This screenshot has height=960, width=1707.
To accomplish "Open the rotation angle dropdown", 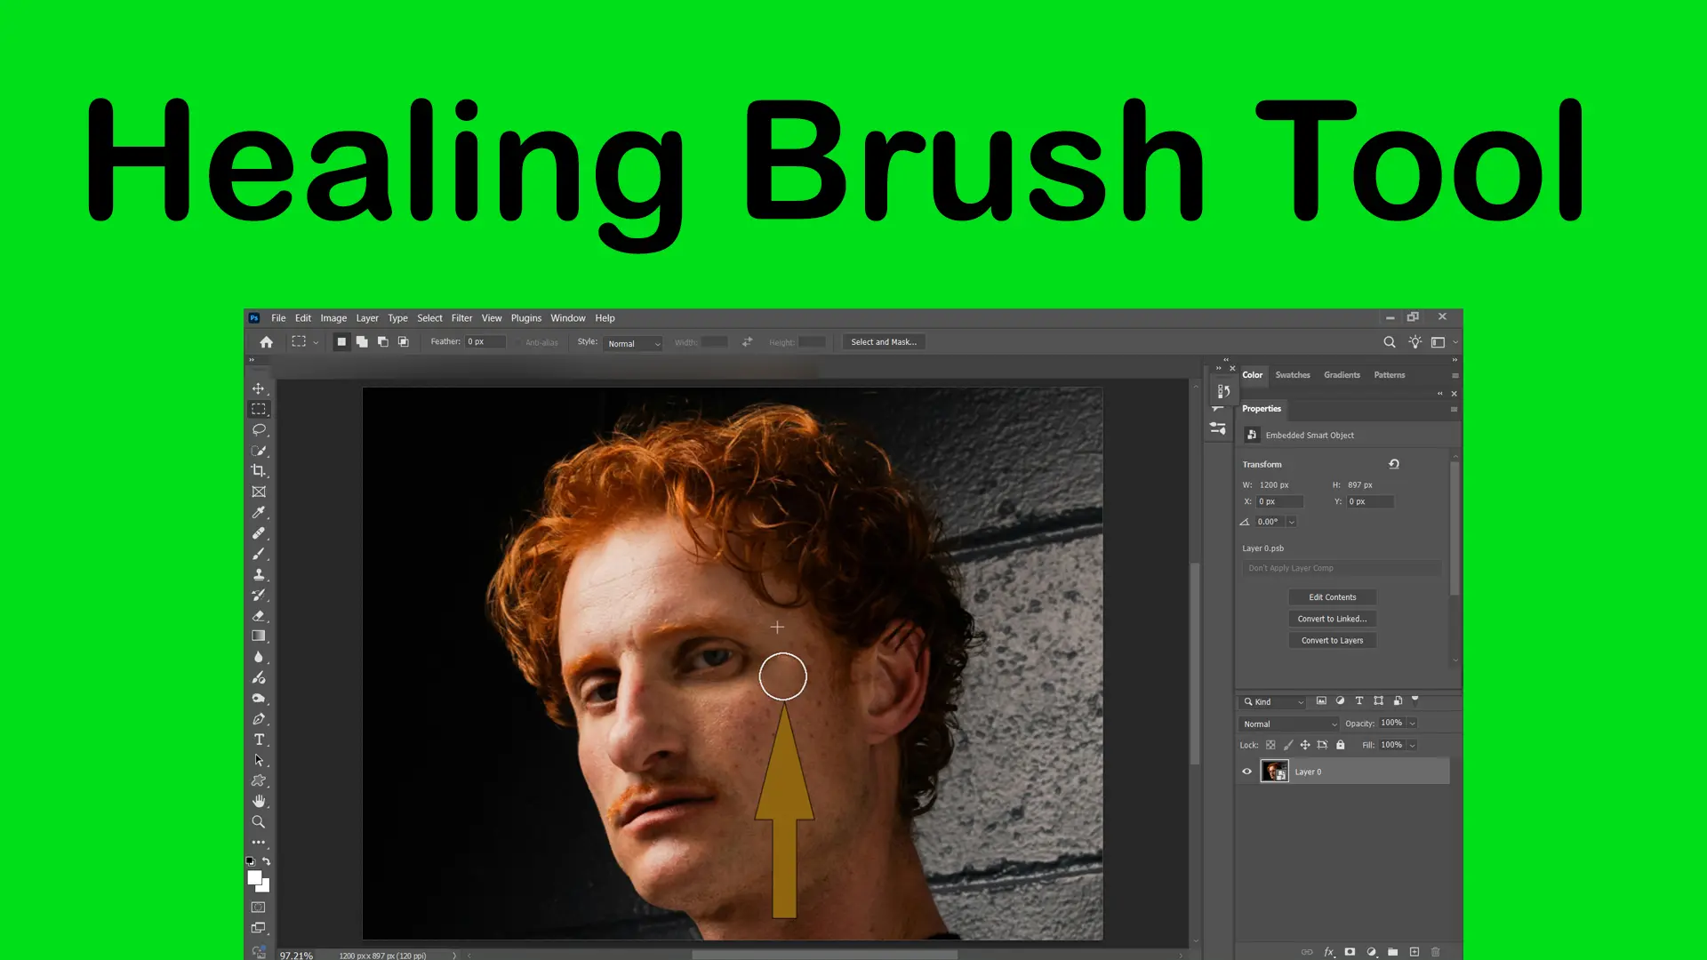I will tap(1292, 523).
